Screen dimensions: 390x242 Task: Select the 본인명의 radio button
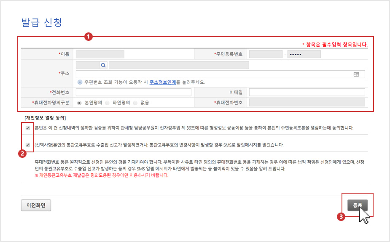80,102
